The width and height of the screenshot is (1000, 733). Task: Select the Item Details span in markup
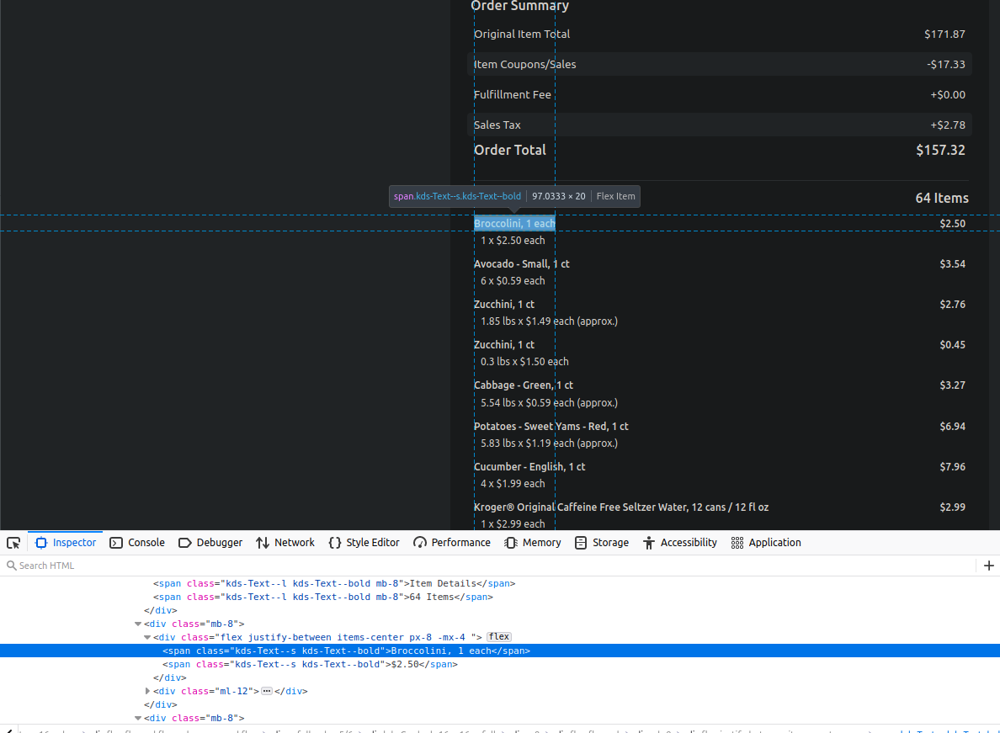[x=334, y=583]
